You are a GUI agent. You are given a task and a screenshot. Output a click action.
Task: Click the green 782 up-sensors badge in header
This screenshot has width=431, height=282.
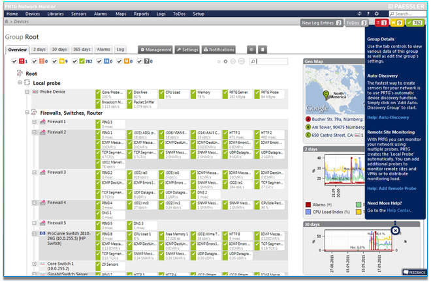click(x=416, y=23)
